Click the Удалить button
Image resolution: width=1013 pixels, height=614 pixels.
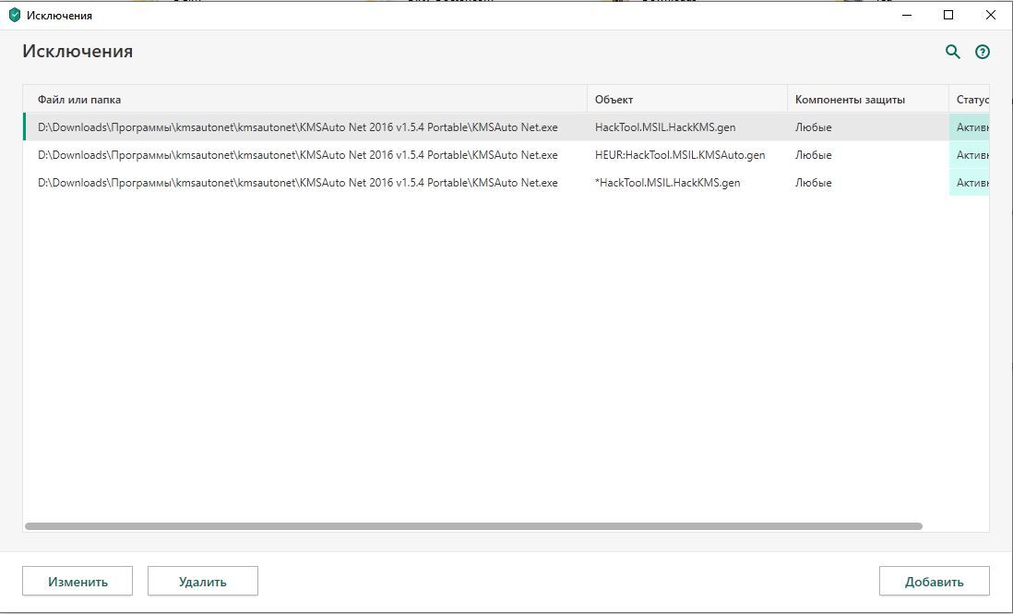203,581
